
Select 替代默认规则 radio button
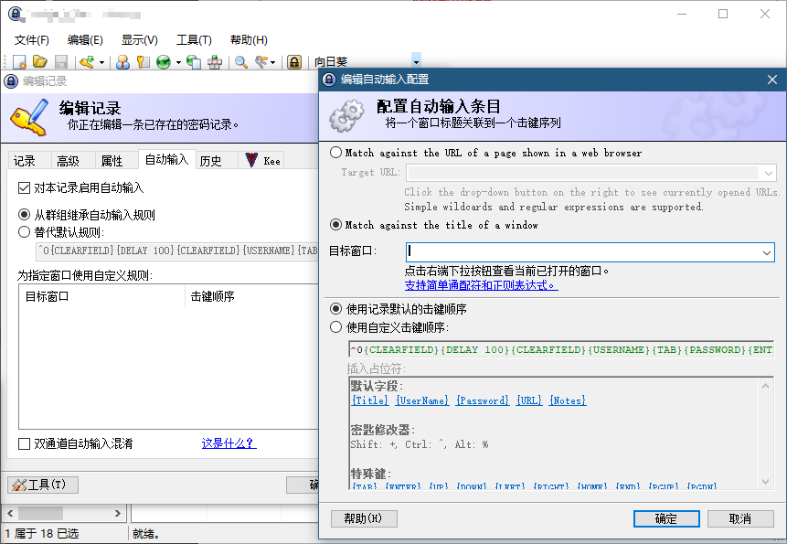tap(24, 232)
